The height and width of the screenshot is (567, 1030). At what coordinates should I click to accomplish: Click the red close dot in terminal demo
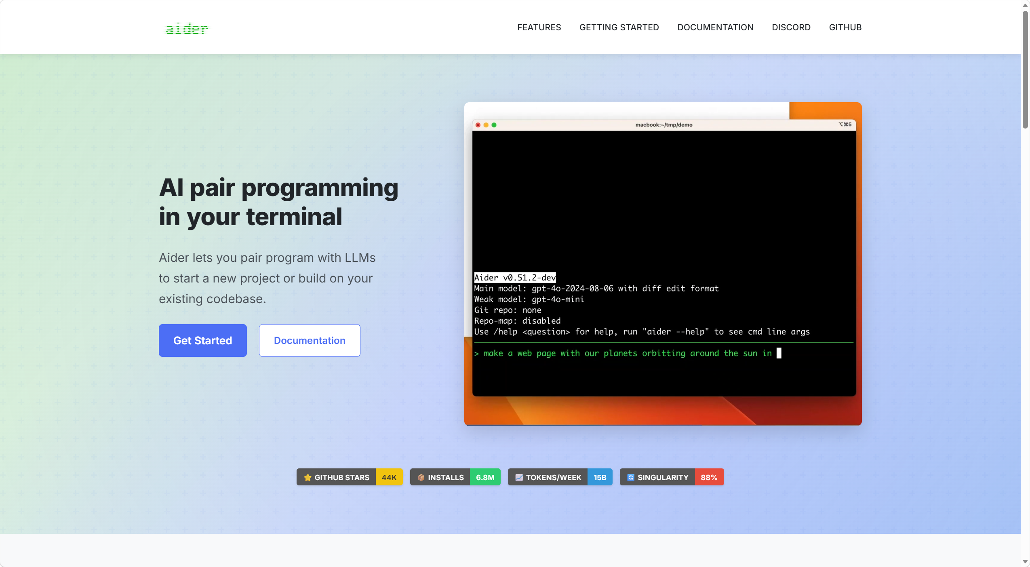pyautogui.click(x=478, y=125)
